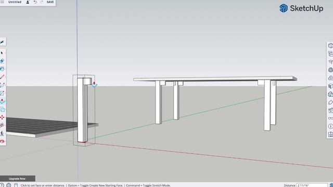
Task: Select the Tape Measure tool
Action: coord(2,125)
